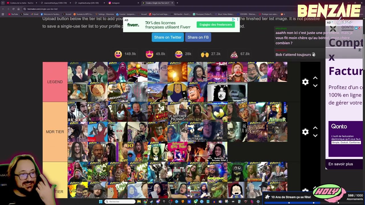
Task: Move LEGEND tier up with arrow
Action: [315, 78]
